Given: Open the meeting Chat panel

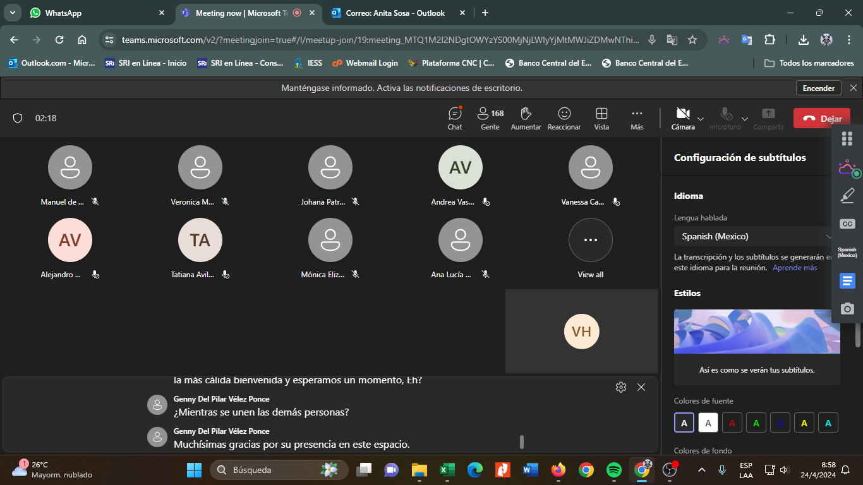Looking at the screenshot, I should (455, 117).
